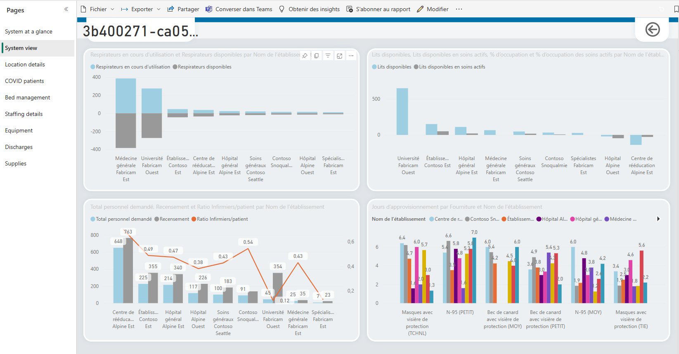This screenshot has height=354, width=679.
Task: Click the share arrow icon
Action: pos(170,9)
